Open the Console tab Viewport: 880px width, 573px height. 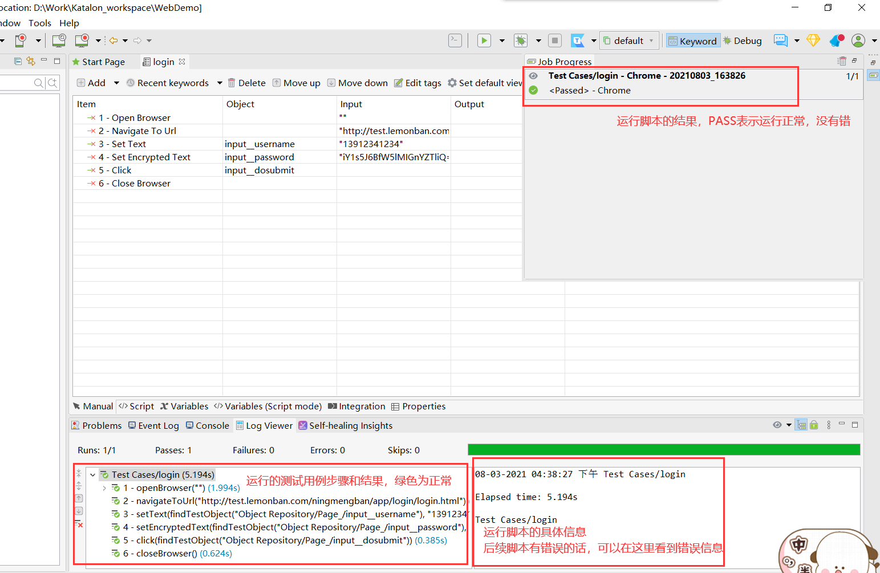click(x=208, y=426)
